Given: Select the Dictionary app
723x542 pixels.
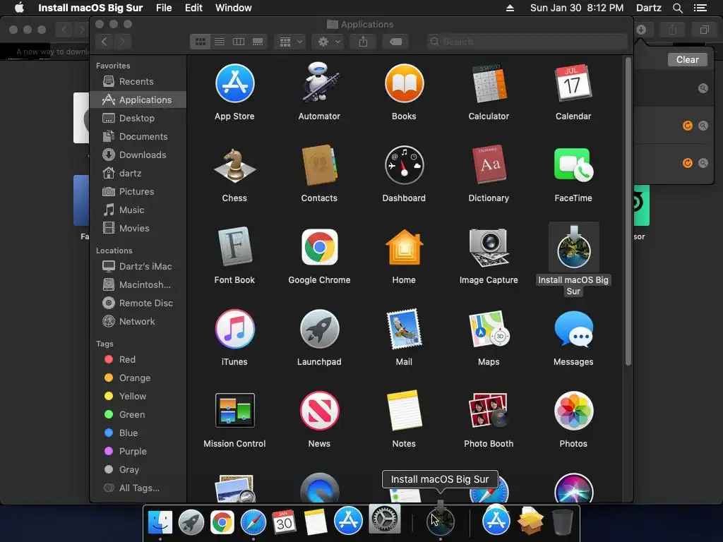Looking at the screenshot, I should pos(489,164).
